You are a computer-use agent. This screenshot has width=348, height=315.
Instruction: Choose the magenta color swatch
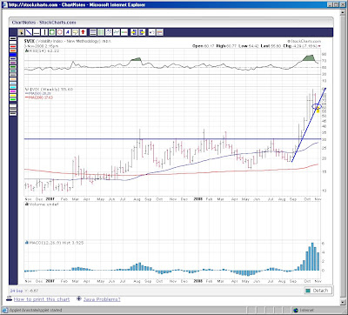pyautogui.click(x=13, y=91)
